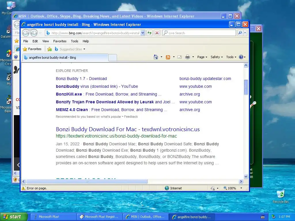Click the MSN window title bar
Screen dimensions: 295x221
tap(117, 16)
